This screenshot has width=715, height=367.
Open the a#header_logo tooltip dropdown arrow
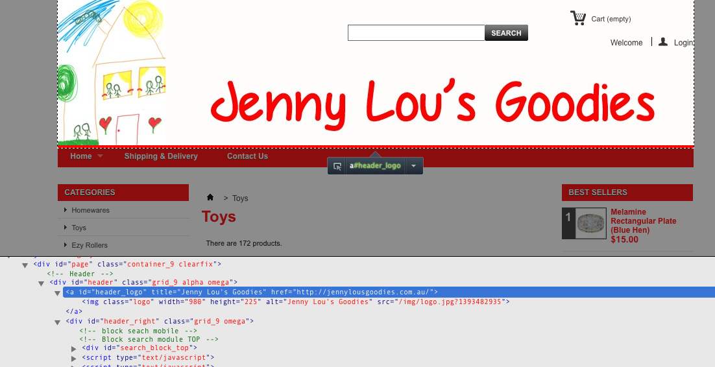point(413,166)
